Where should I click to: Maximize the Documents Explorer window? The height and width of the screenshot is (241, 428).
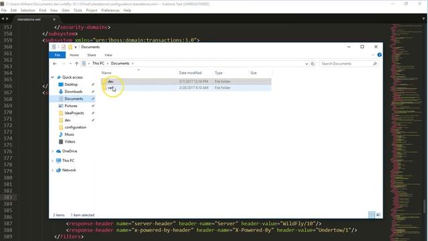coord(362,47)
